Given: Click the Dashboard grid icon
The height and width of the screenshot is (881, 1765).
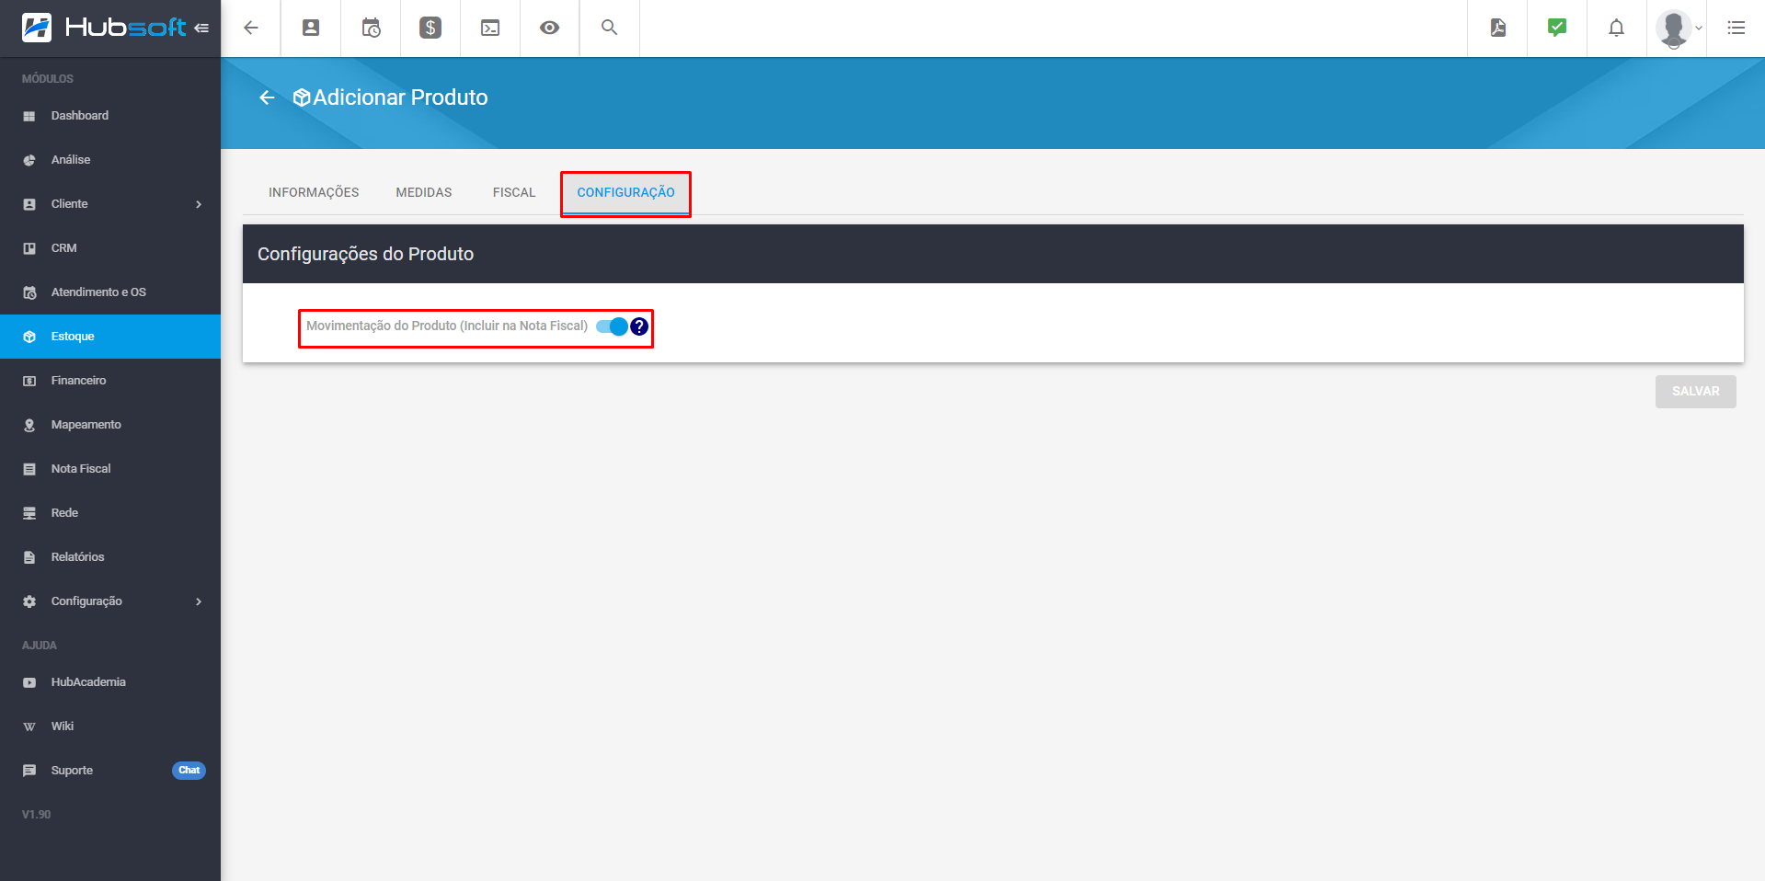Looking at the screenshot, I should 29,116.
